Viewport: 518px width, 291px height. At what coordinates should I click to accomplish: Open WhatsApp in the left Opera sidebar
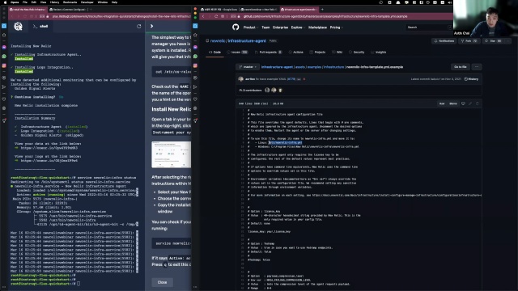[4, 57]
